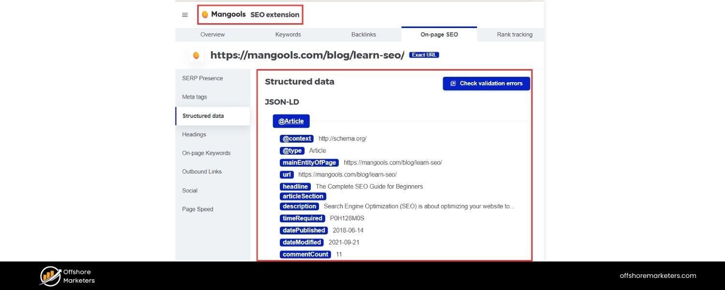Click the url property tag
Screen dimensions: 725x290
(x=287, y=174)
